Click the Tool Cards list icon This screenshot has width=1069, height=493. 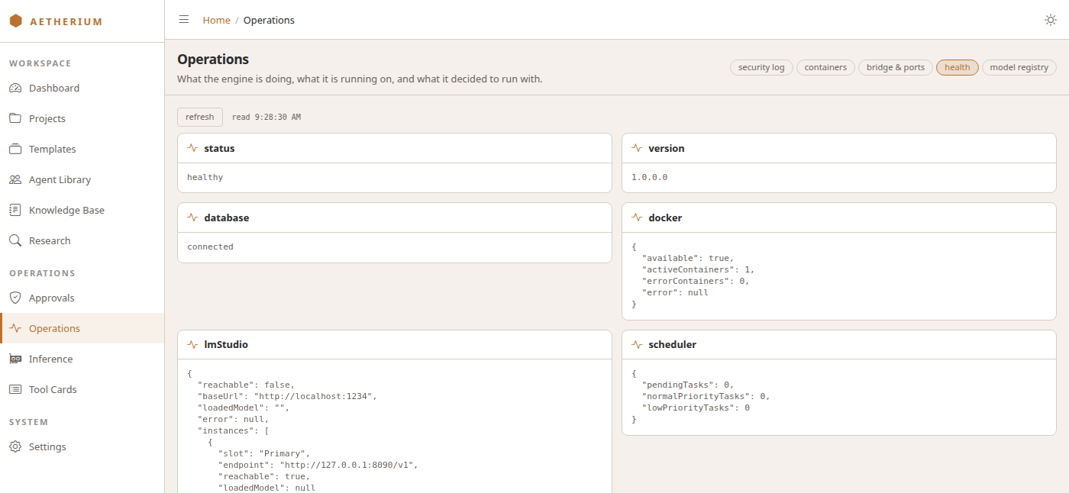[15, 389]
